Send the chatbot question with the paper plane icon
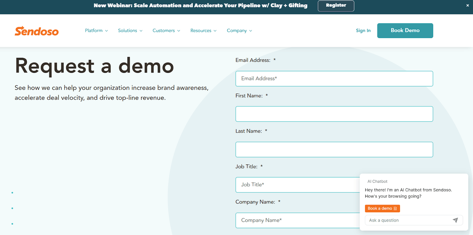 (x=455, y=220)
